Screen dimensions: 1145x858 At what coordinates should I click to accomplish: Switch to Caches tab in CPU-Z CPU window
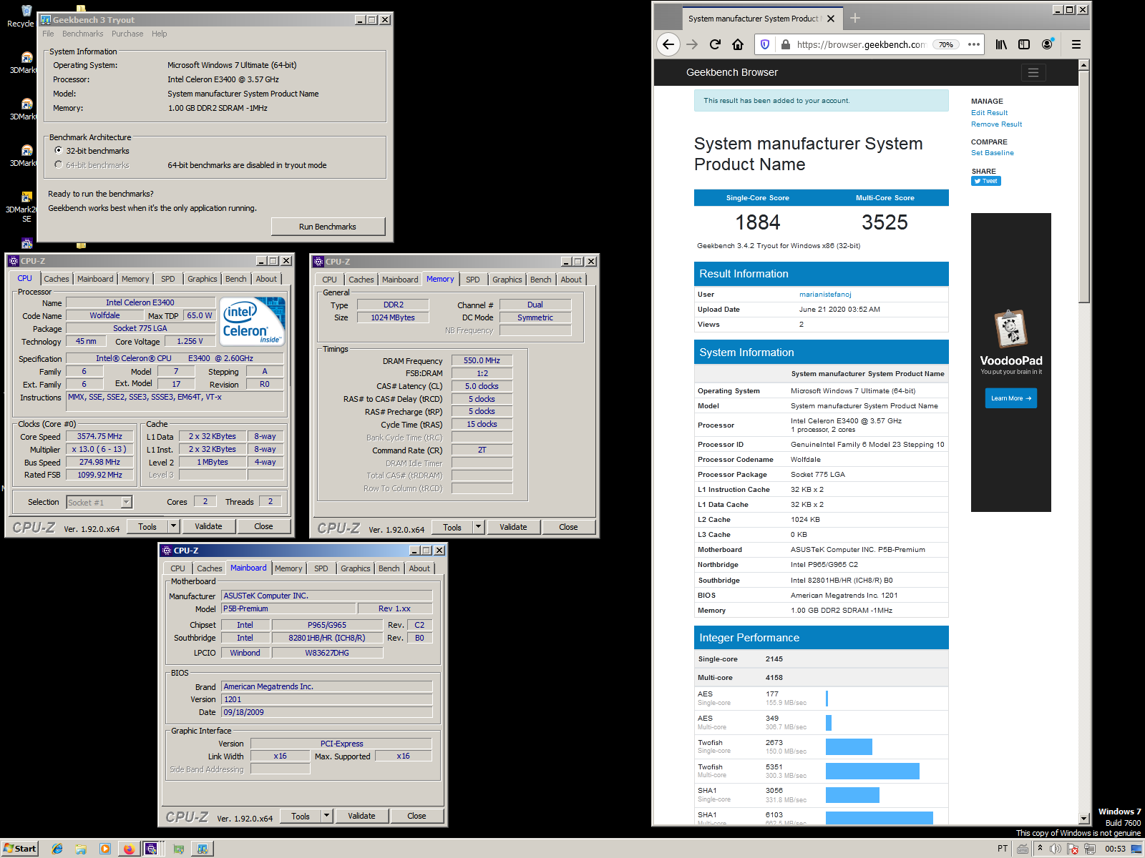pyautogui.click(x=57, y=279)
